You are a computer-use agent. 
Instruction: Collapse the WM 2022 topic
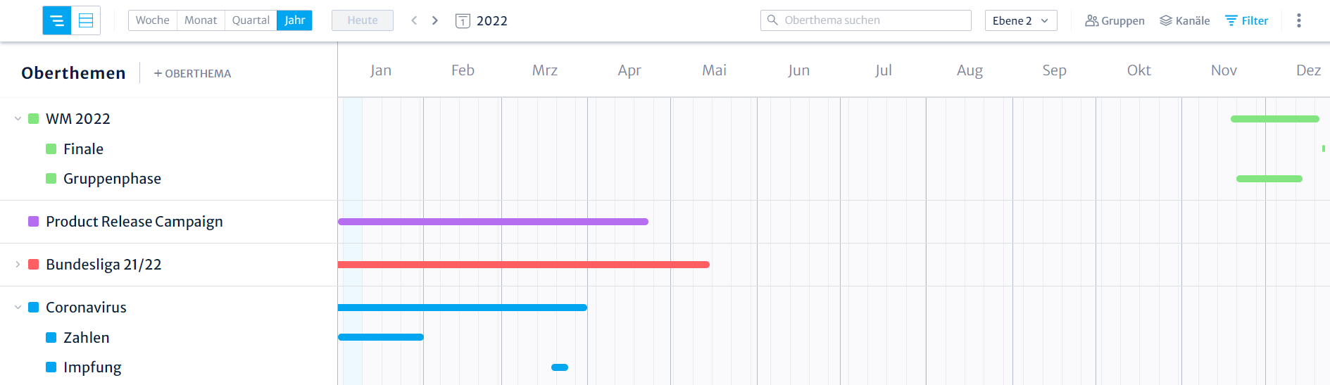[18, 119]
